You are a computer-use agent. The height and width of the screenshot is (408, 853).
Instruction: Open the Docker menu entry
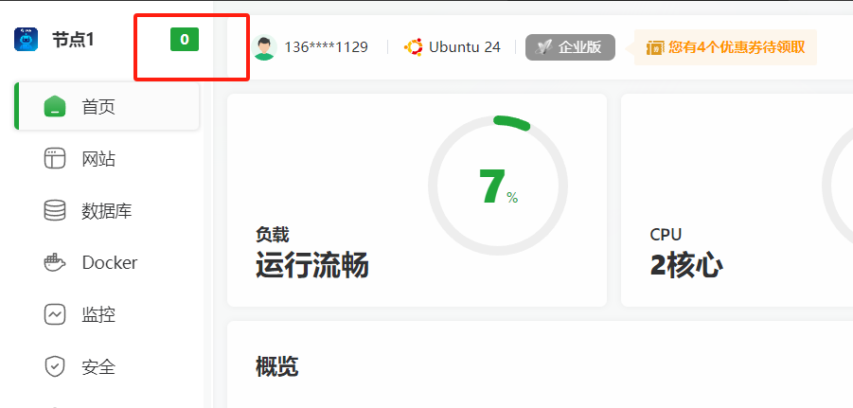(x=107, y=263)
